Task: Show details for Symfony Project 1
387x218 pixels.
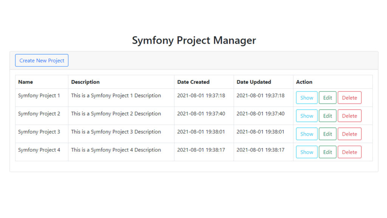Action: tap(307, 98)
